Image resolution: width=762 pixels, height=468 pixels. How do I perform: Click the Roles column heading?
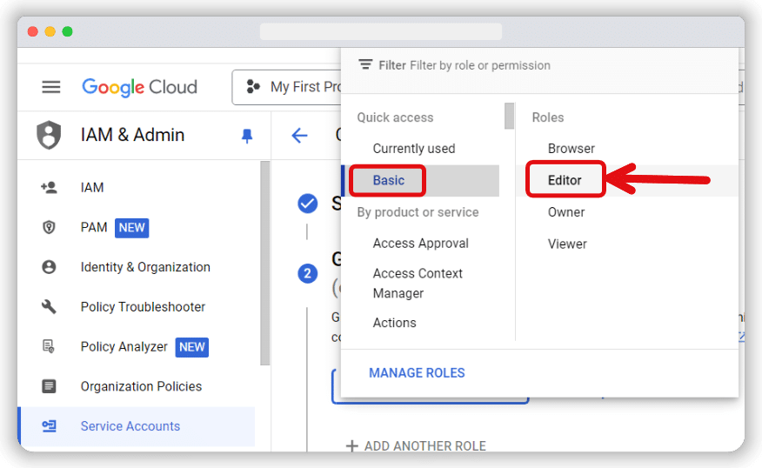tap(548, 117)
